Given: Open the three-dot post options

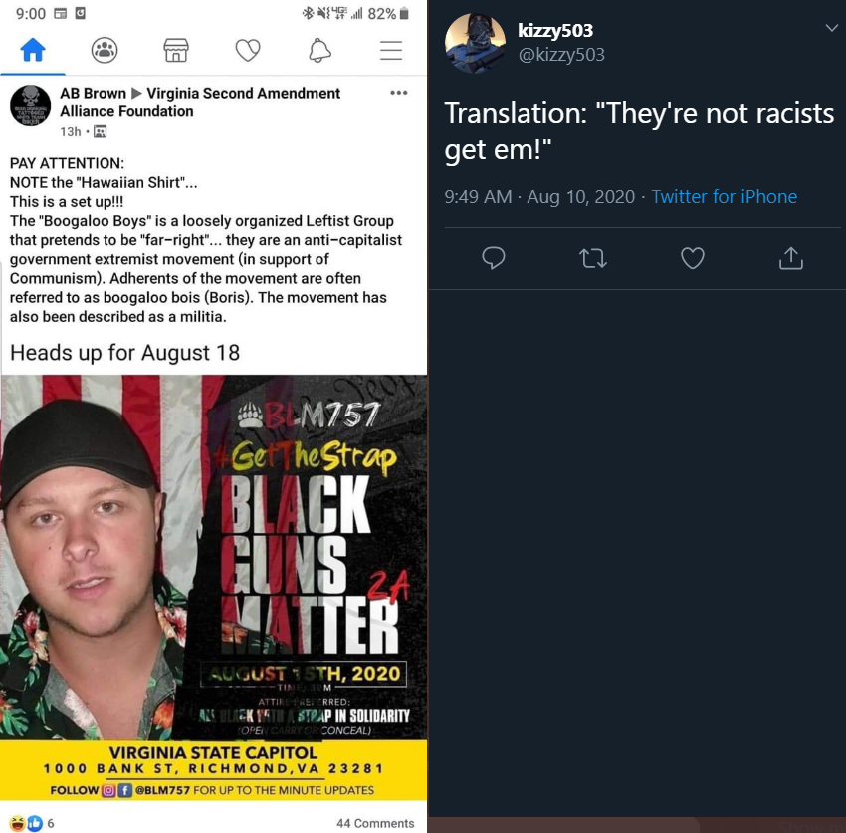Looking at the screenshot, I should tap(399, 93).
